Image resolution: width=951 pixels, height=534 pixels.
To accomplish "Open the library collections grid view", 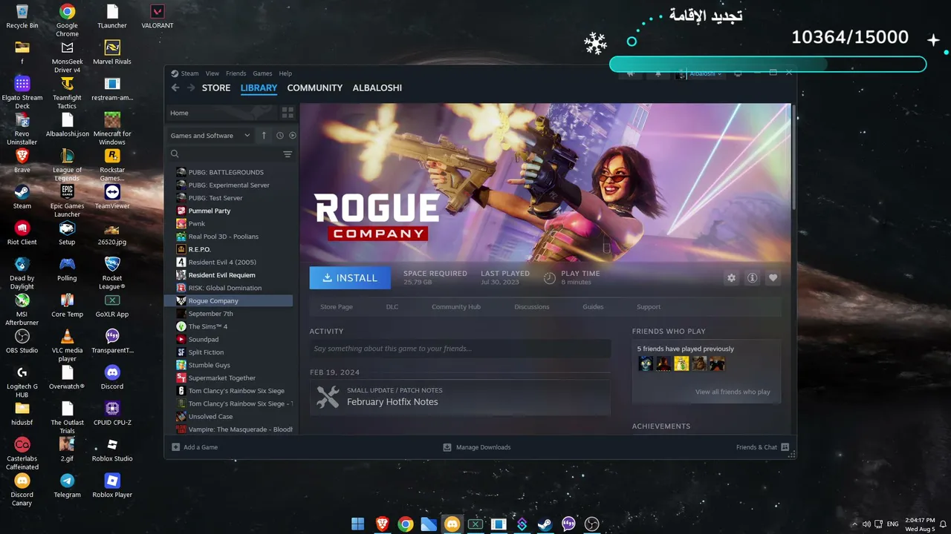I will click(288, 113).
